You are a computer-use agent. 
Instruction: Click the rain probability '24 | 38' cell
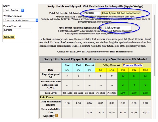(x=134, y=112)
